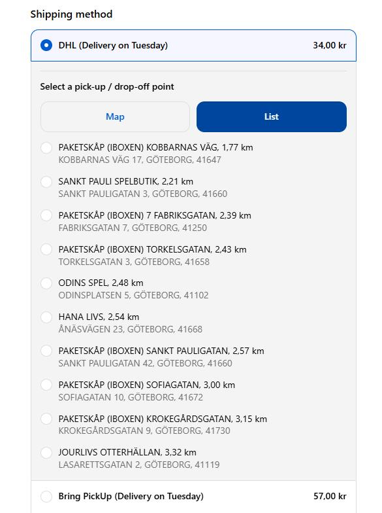This screenshot has width=382, height=513.
Task: Click the DHL 34,00 kr price
Action: pyautogui.click(x=329, y=45)
